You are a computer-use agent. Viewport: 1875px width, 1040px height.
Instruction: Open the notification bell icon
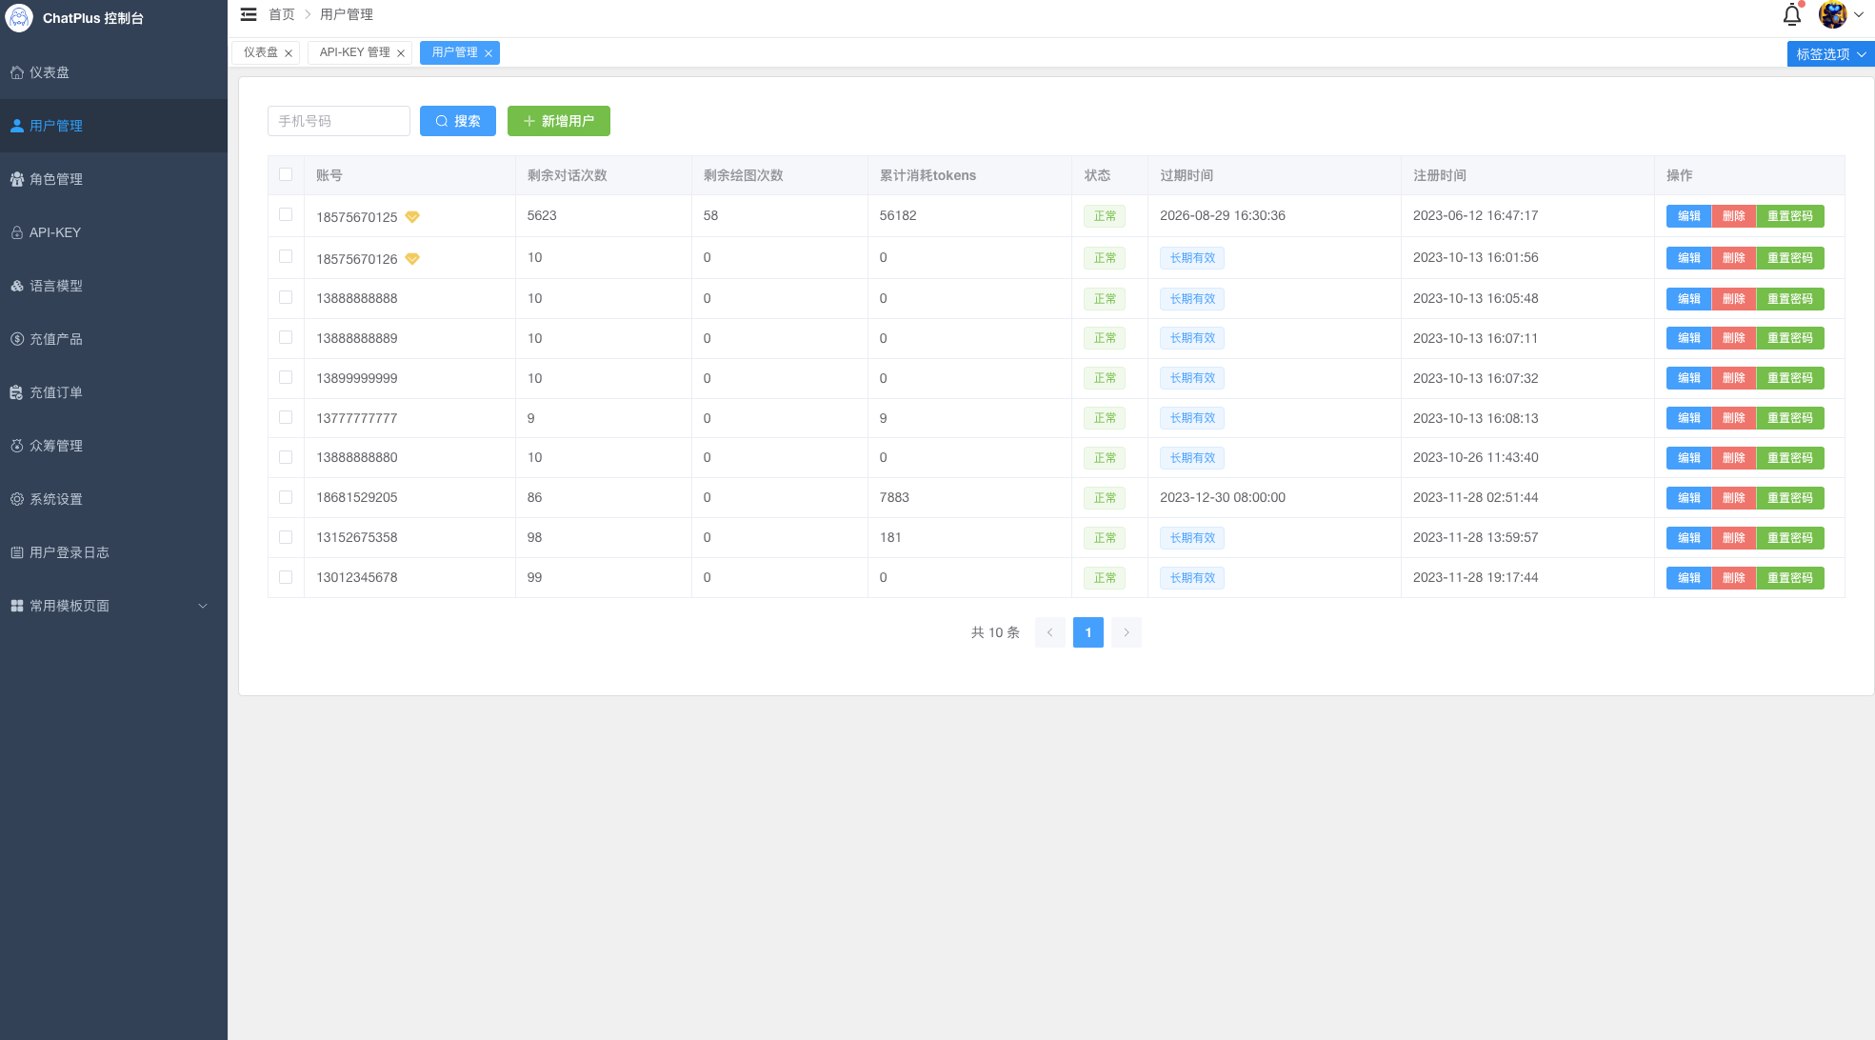pyautogui.click(x=1791, y=15)
